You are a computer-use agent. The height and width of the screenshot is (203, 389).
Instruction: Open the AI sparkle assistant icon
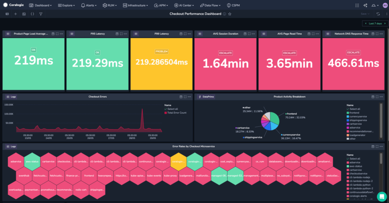(365, 5)
